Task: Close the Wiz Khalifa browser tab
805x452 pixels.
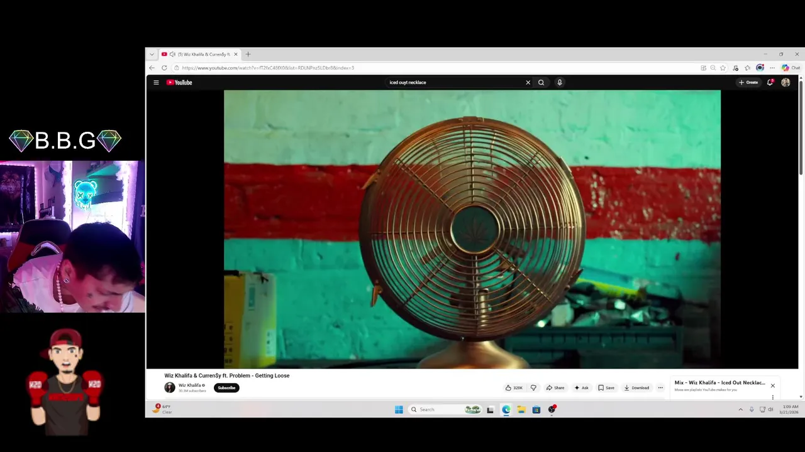Action: tap(236, 55)
